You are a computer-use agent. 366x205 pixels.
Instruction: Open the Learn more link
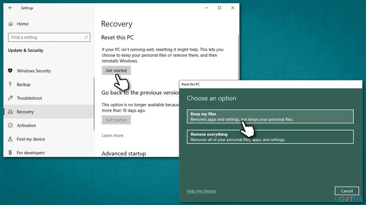tap(113, 135)
